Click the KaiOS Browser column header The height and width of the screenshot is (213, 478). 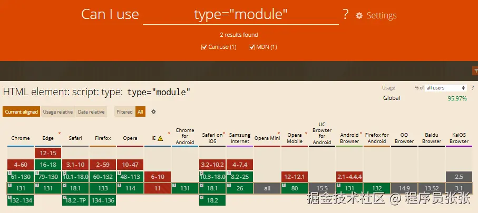(x=459, y=138)
